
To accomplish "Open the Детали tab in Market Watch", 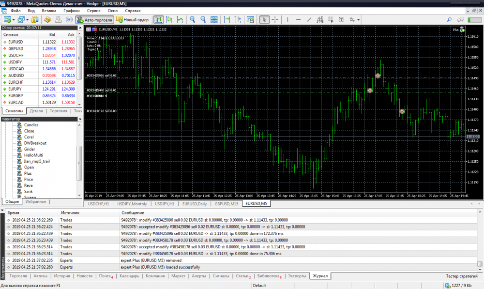I will 36,111.
